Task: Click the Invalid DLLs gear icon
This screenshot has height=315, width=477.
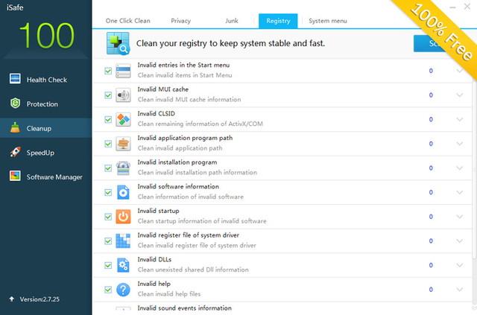Action: pyautogui.click(x=123, y=265)
